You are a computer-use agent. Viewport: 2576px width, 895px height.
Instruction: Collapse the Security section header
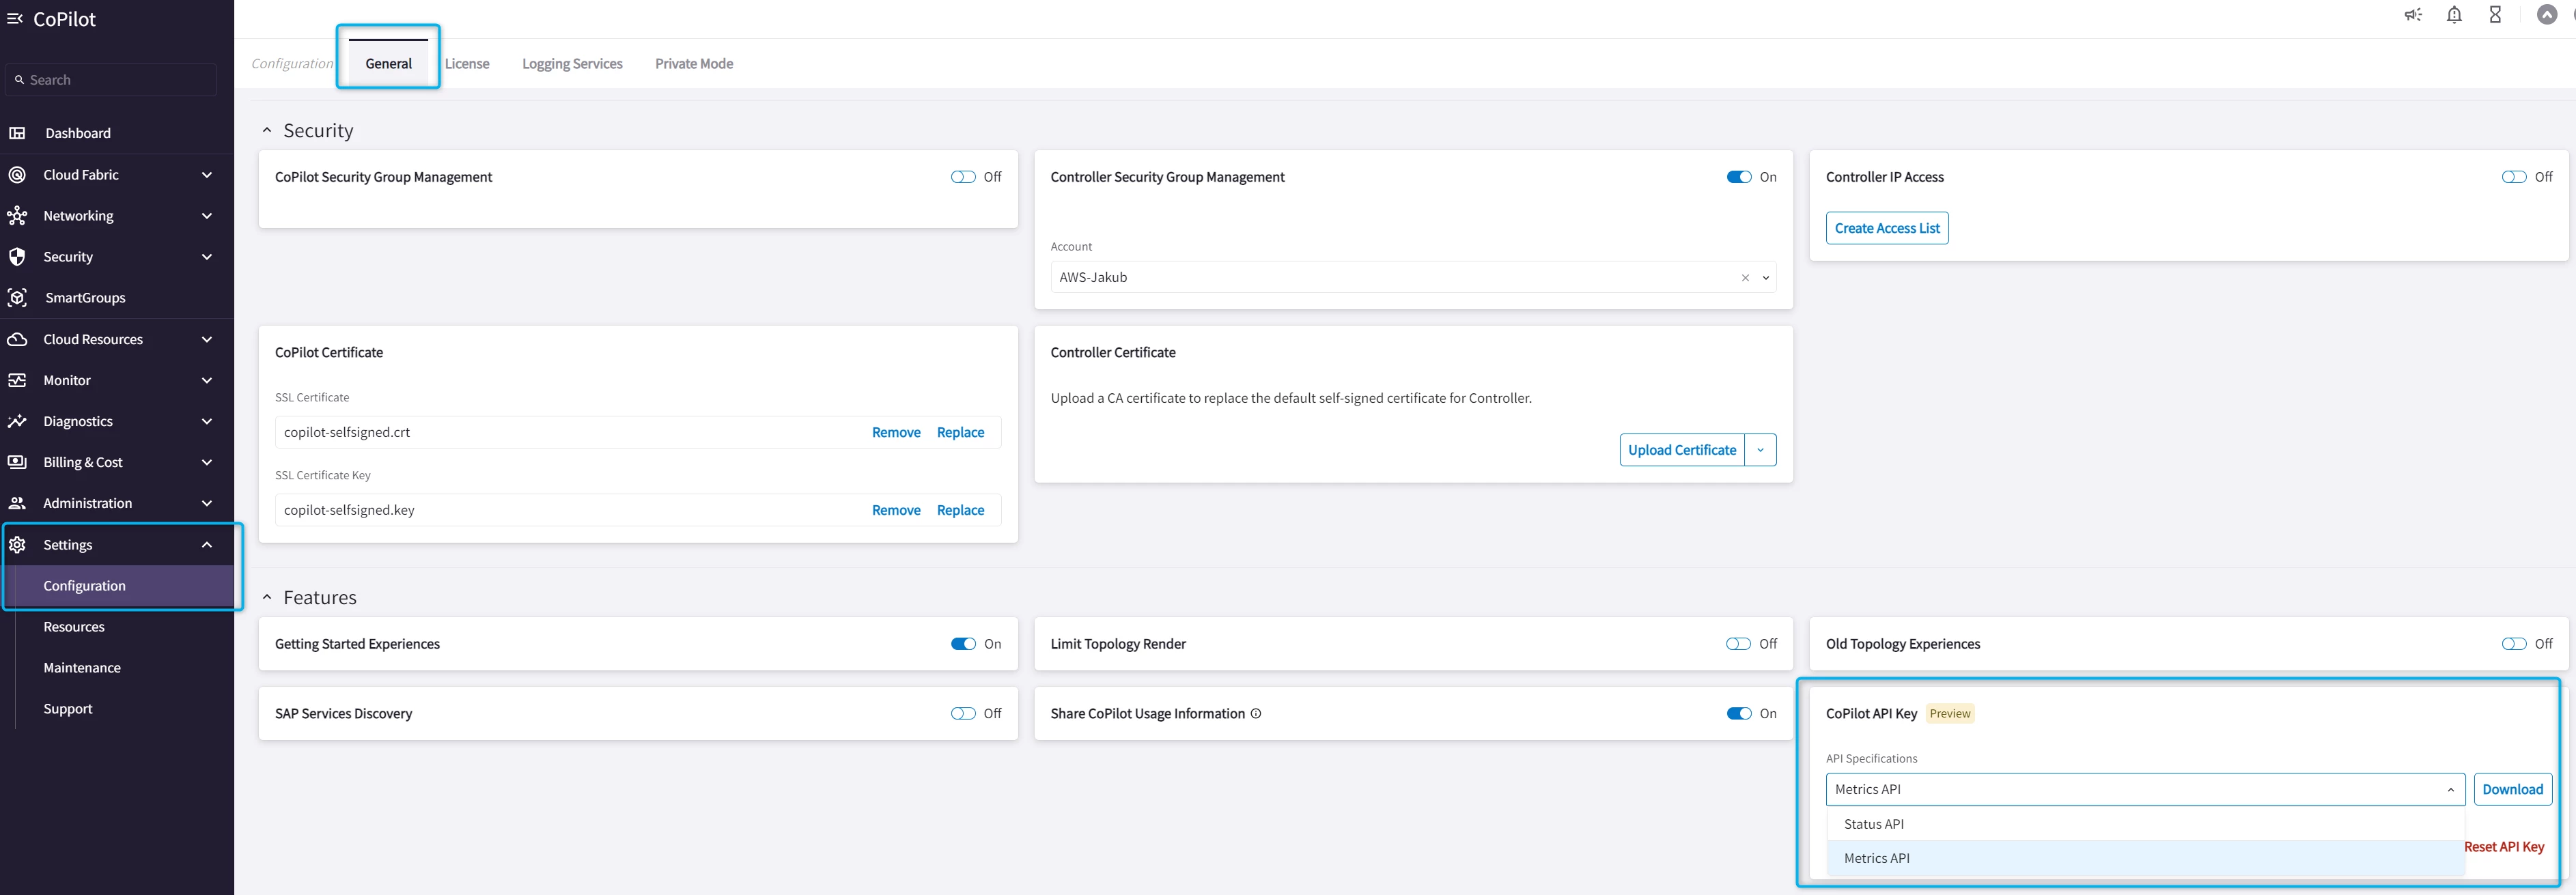point(267,131)
